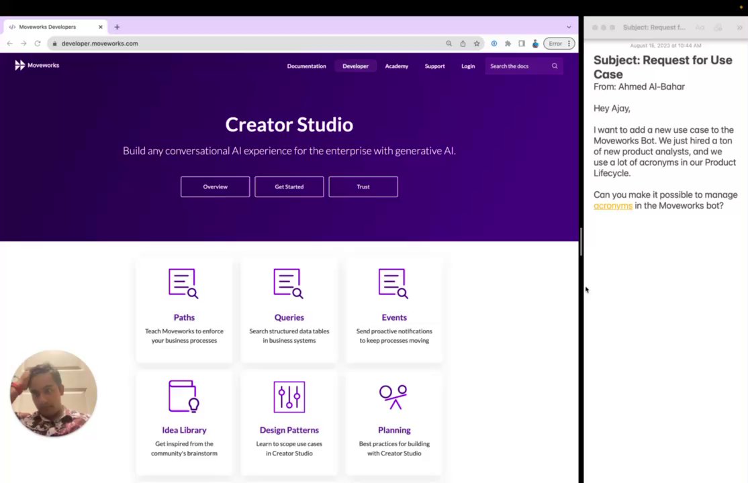The width and height of the screenshot is (748, 483).
Task: Open the Chrome three-dot menu
Action: pyautogui.click(x=569, y=44)
